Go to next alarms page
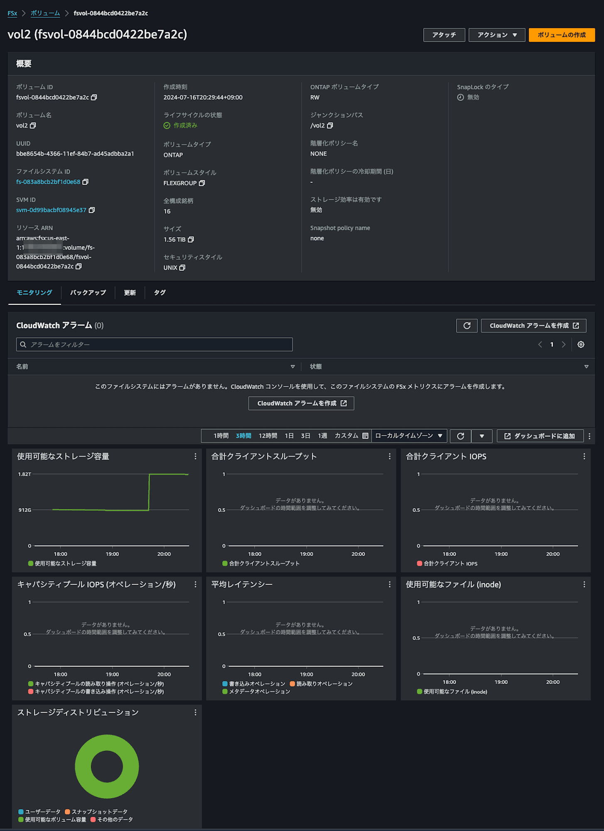This screenshot has height=831, width=604. coord(564,344)
